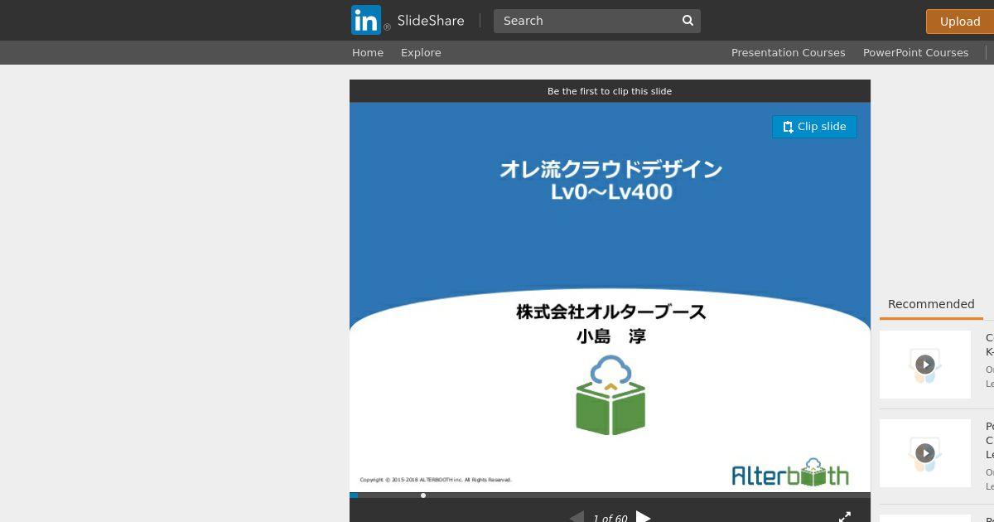Click the '1 of 60' slide counter
Screen dimensions: 994x522
coord(610,518)
